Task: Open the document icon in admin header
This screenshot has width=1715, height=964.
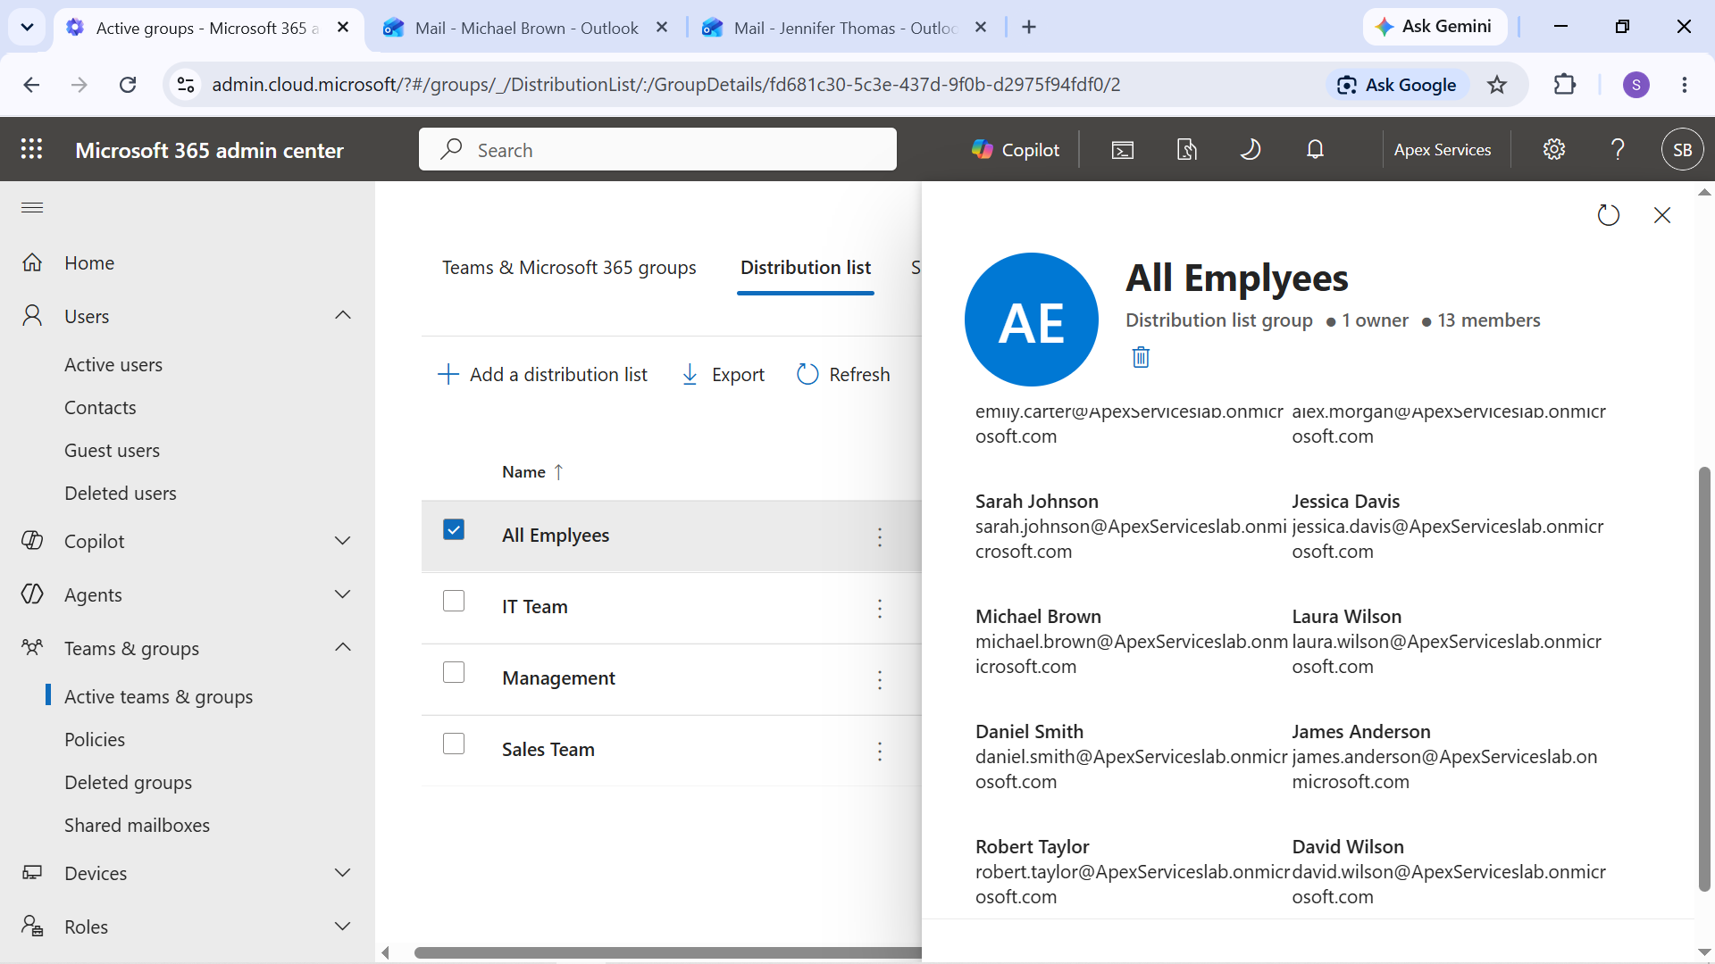Action: (1187, 150)
